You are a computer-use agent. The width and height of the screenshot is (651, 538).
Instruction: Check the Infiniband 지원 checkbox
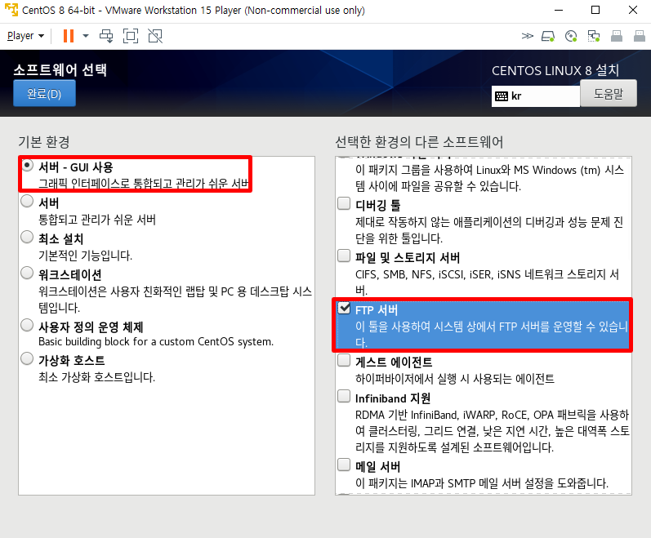pyautogui.click(x=344, y=396)
